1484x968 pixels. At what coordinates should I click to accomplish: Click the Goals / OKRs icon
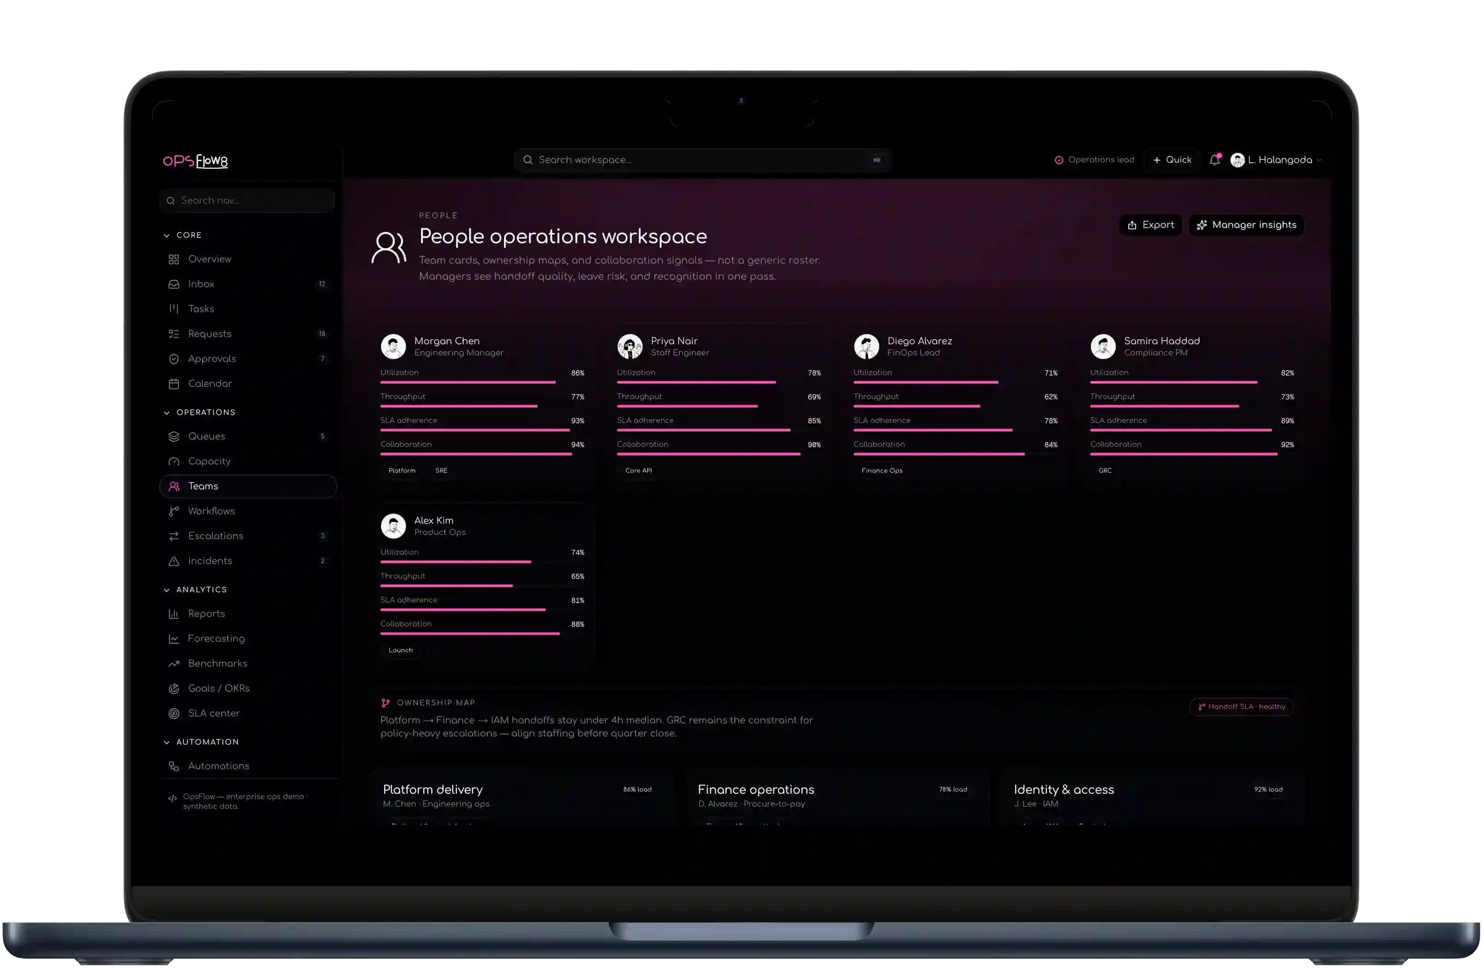174,689
